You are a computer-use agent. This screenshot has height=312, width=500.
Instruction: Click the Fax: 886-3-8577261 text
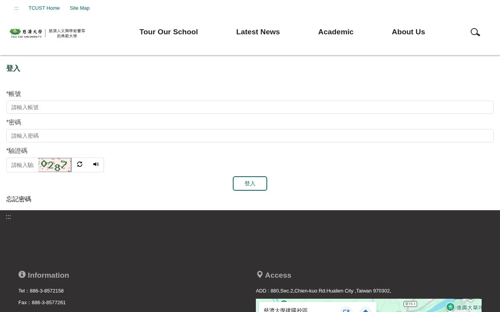click(42, 303)
